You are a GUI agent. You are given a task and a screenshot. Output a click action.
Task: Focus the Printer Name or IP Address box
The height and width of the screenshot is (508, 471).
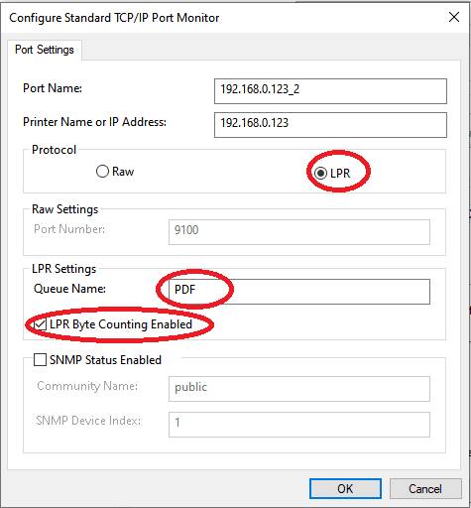tap(330, 125)
